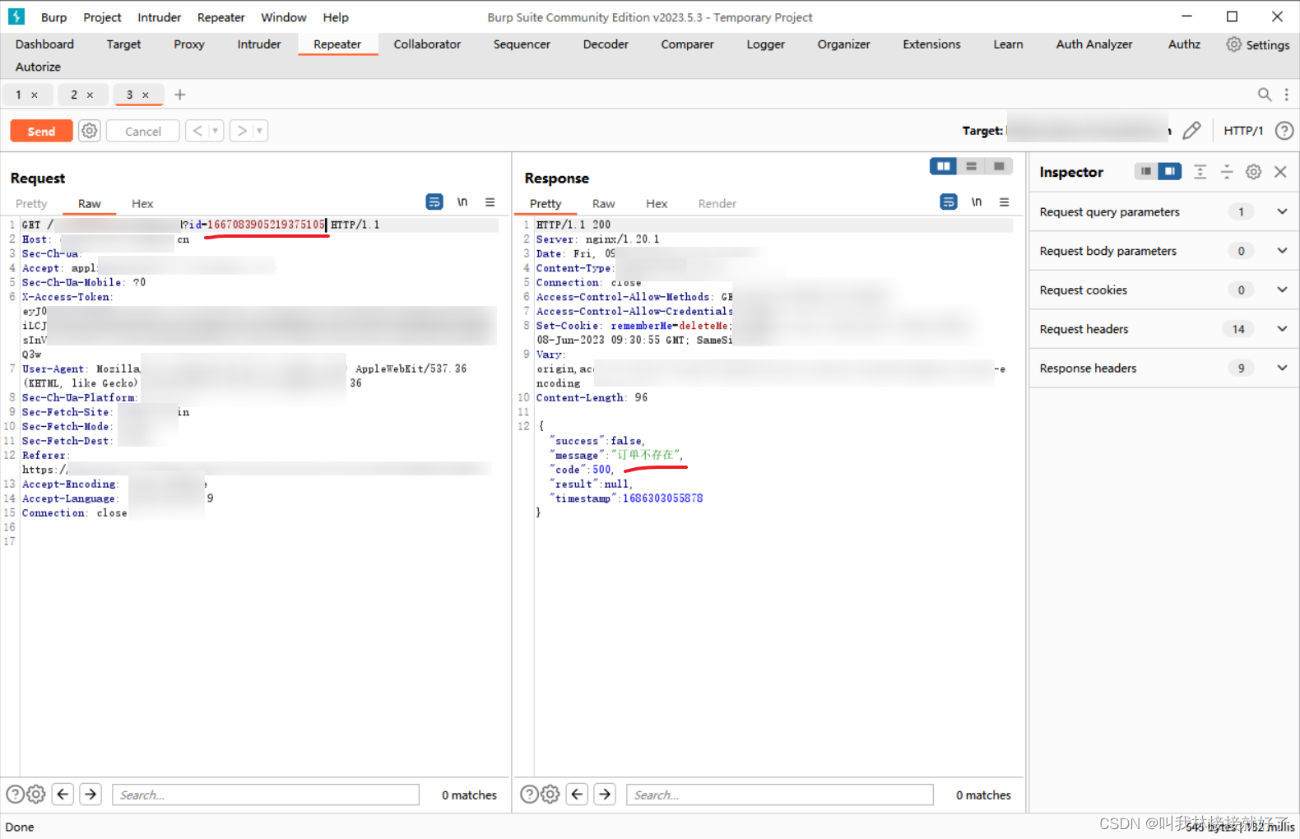Close Repeater tab 2
This screenshot has height=839, width=1300.
click(x=90, y=95)
